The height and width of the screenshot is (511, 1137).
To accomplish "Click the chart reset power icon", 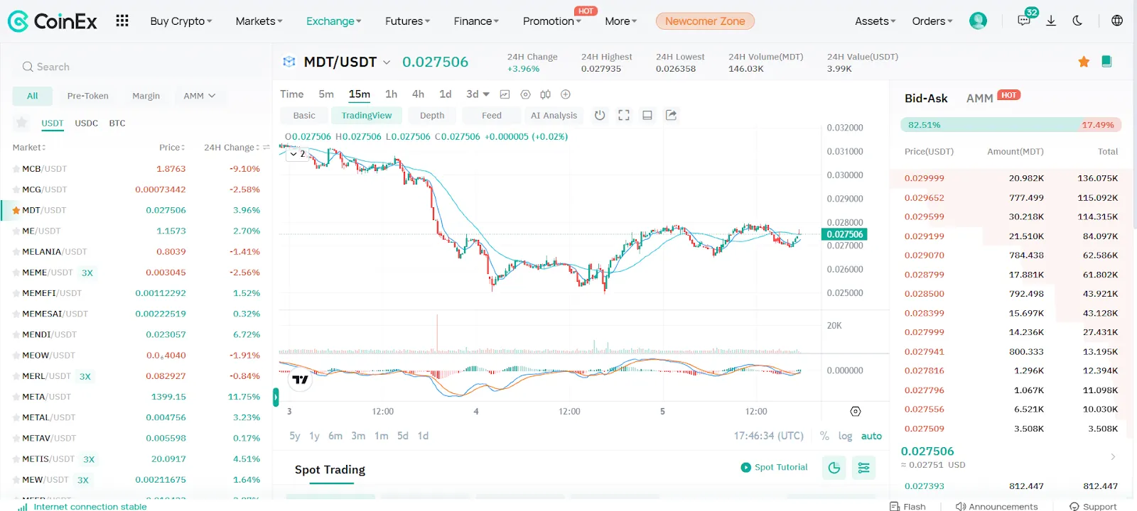I will [600, 115].
